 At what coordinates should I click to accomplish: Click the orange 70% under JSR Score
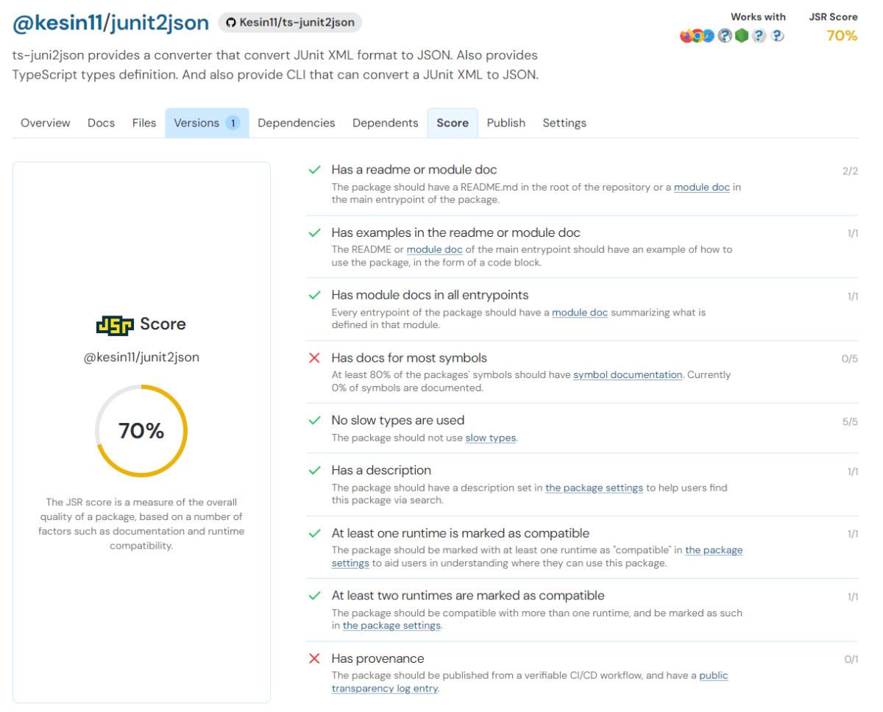842,35
